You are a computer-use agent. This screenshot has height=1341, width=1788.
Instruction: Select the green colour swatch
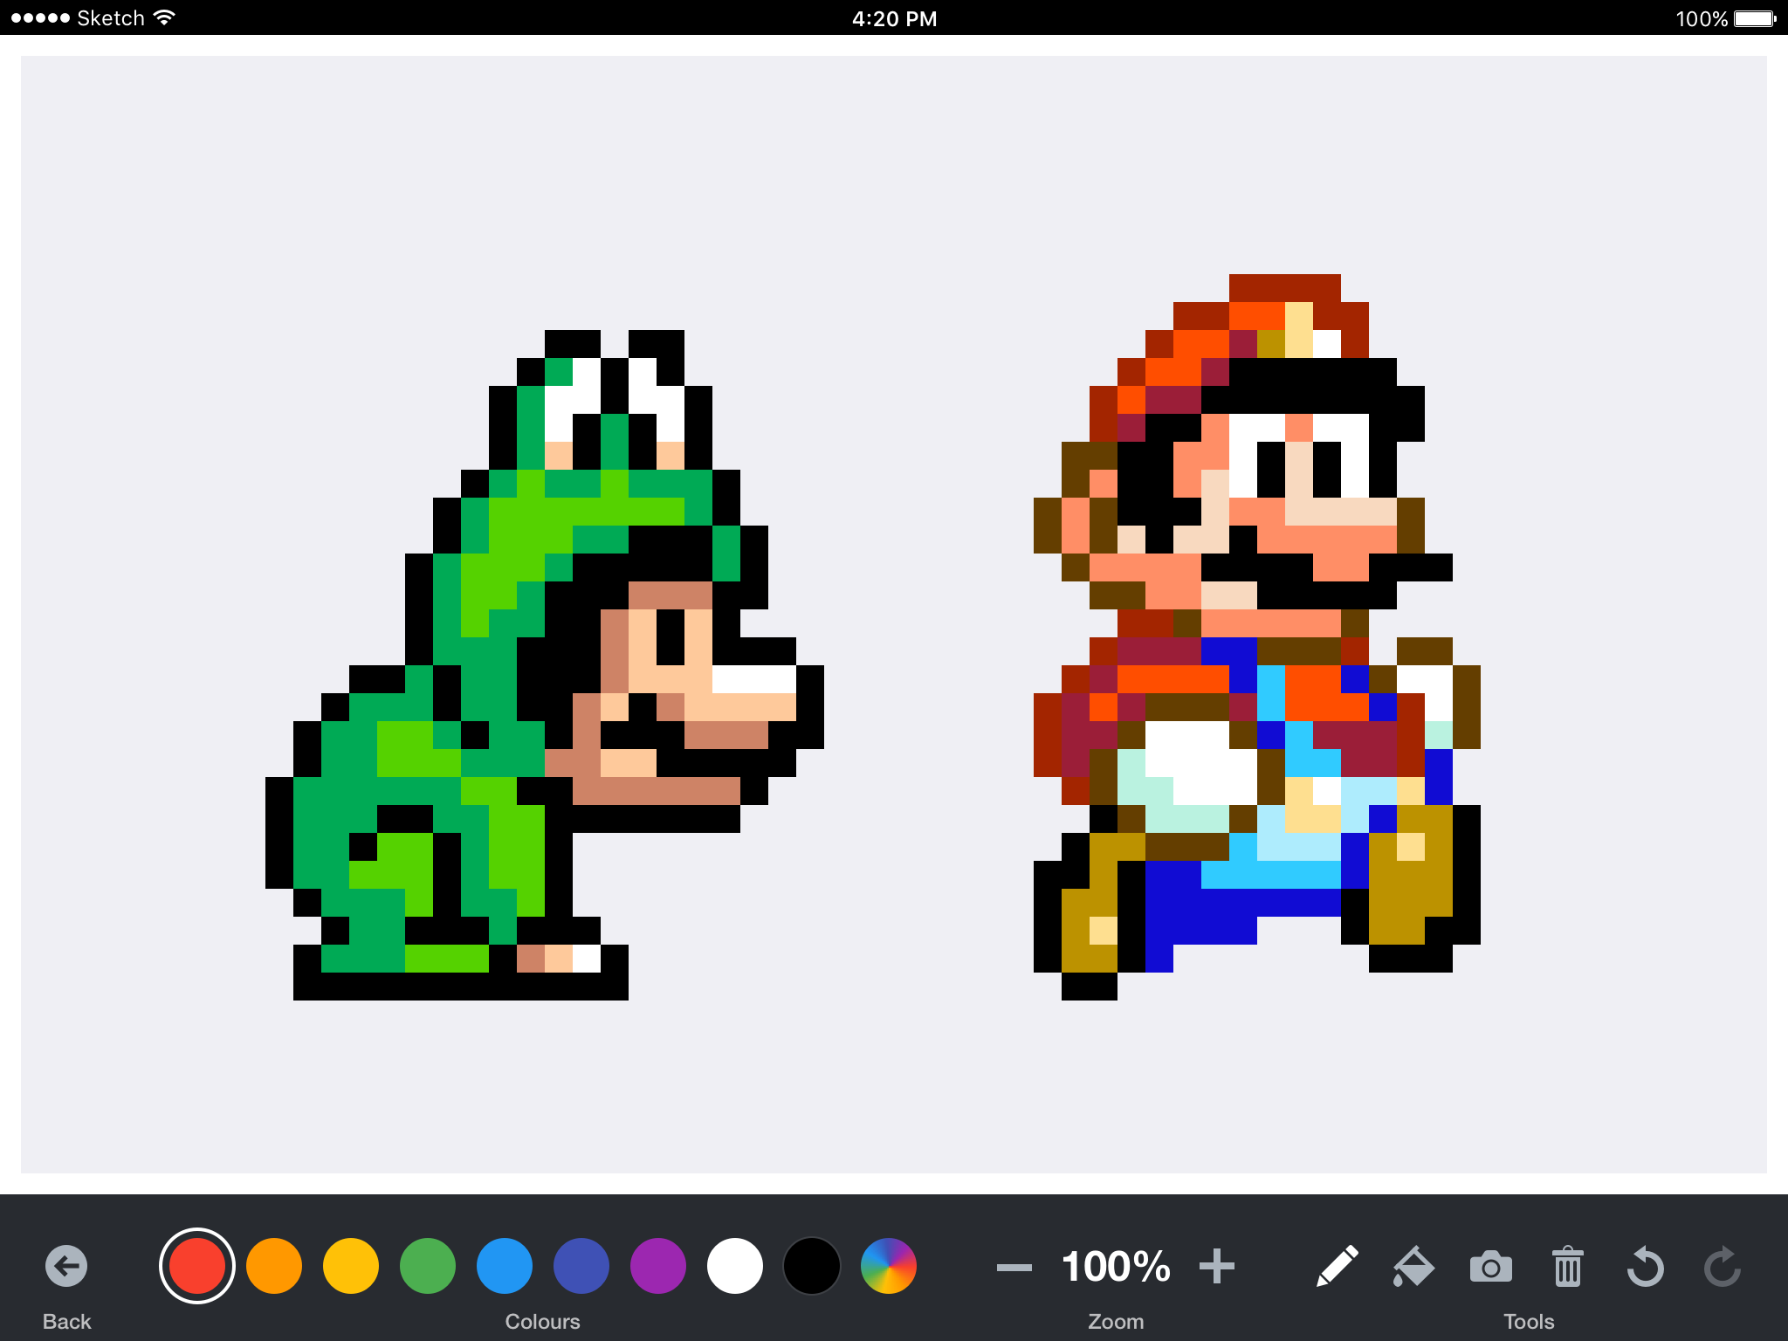[428, 1266]
